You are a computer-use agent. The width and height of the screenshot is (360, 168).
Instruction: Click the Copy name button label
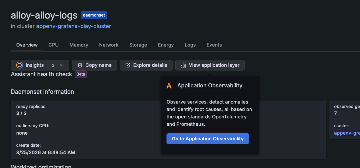click(99, 65)
